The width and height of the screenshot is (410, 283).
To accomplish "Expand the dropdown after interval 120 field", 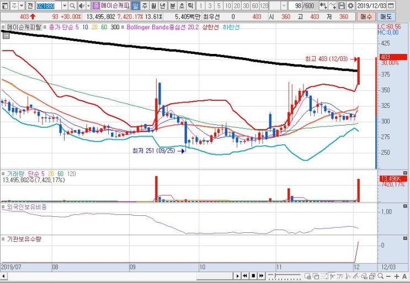I will [x=284, y=6].
